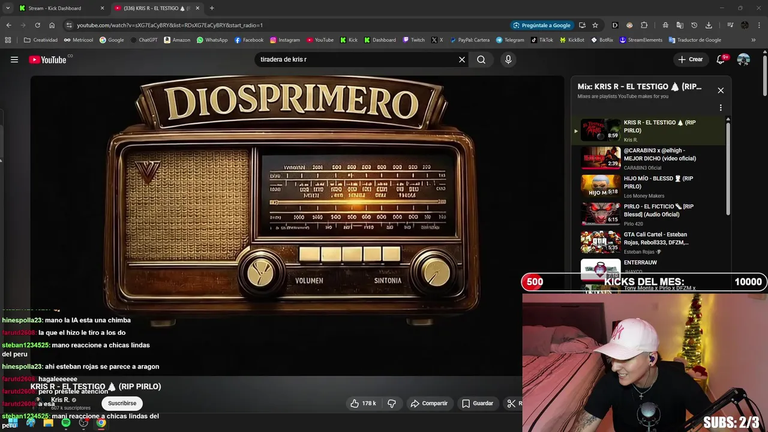
Task: Click the page vertical scrollbar
Action: tap(764, 75)
